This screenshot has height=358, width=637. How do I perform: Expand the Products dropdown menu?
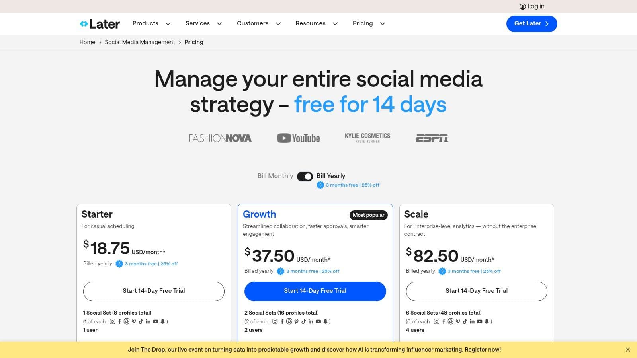point(151,23)
